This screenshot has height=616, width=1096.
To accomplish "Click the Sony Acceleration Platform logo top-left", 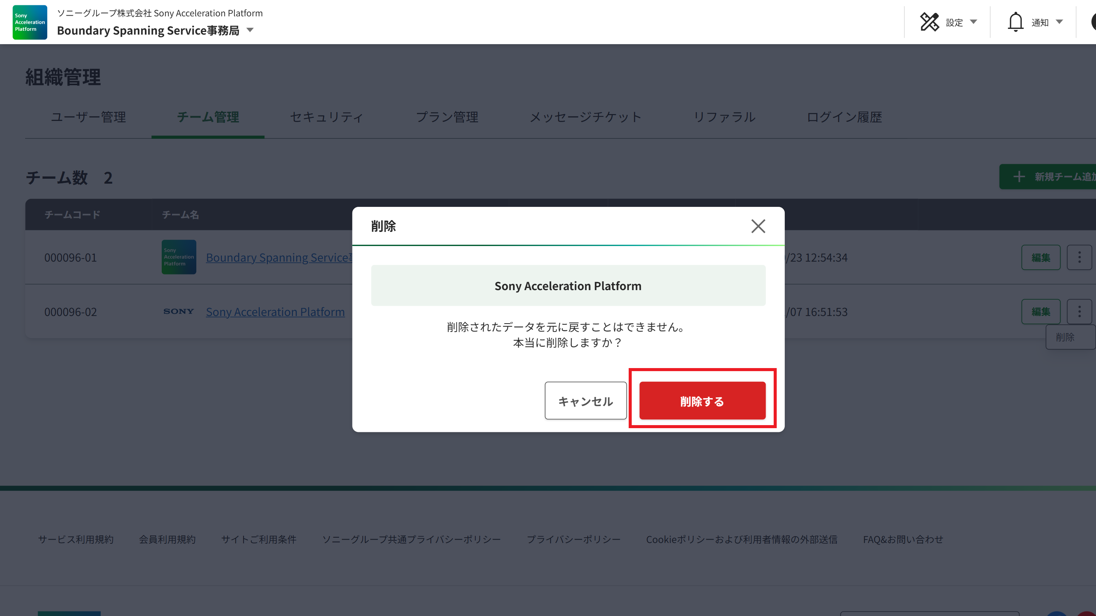I will pos(29,22).
